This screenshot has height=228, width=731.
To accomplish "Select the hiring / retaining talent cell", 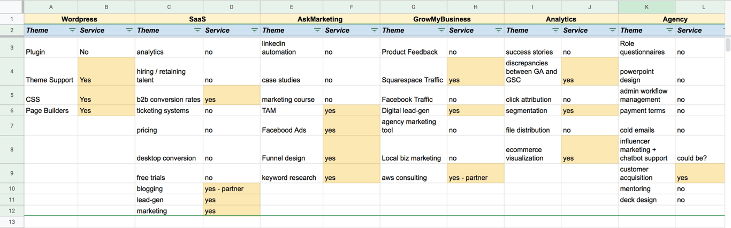I will click(x=169, y=72).
